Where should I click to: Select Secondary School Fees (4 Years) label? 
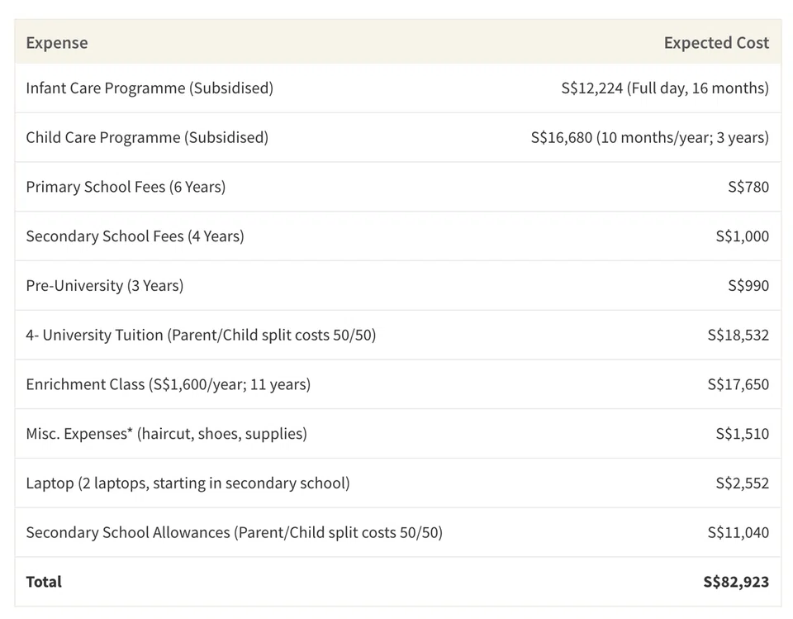click(x=135, y=236)
